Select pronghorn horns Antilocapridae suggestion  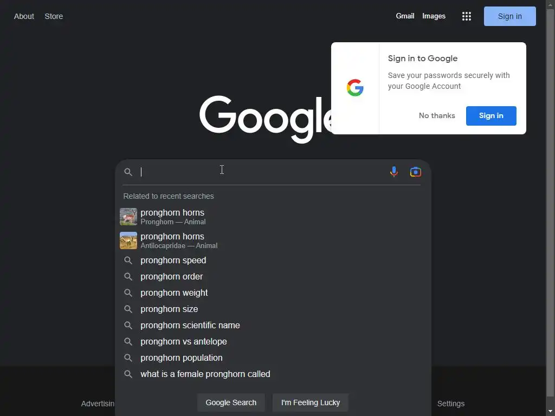[x=273, y=240]
